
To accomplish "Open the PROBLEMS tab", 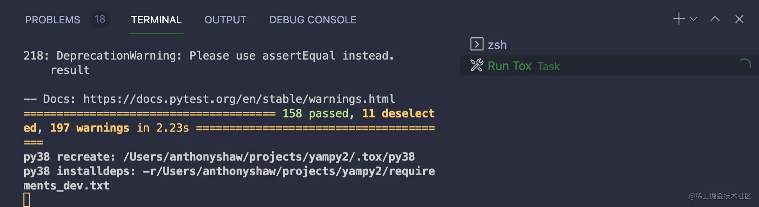I will tap(53, 20).
